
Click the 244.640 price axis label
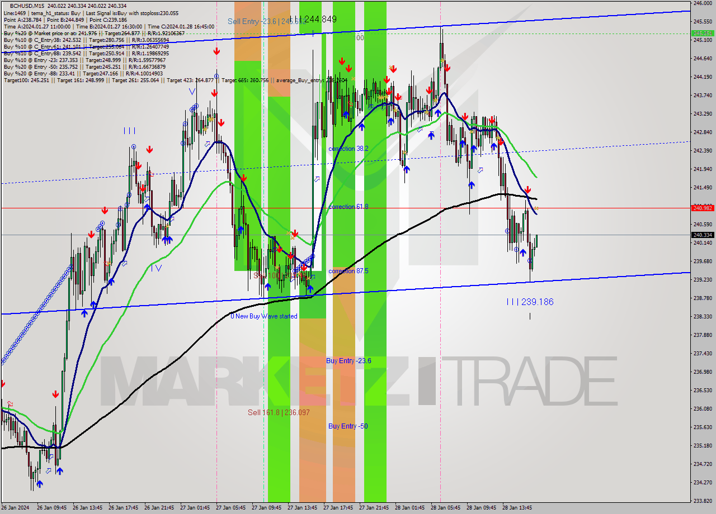point(703,58)
